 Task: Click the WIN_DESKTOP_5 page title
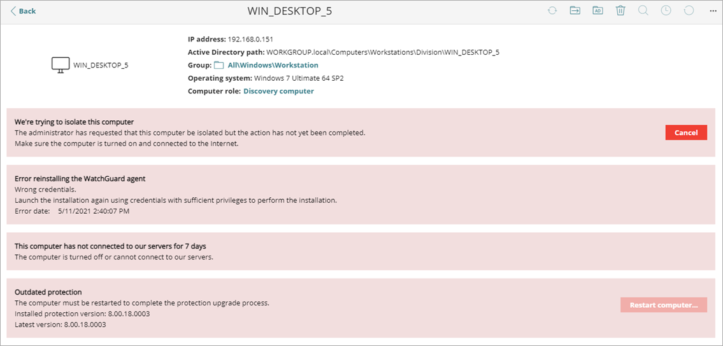click(290, 11)
